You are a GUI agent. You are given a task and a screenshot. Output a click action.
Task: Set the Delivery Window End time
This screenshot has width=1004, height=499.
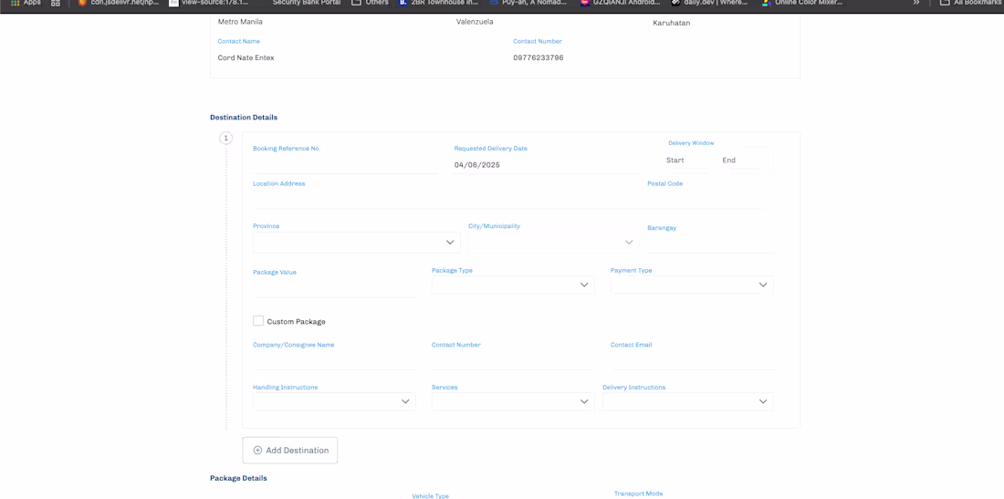[743, 160]
